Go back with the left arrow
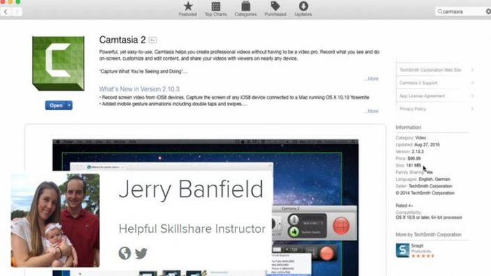This screenshot has height=276, width=491. point(6,12)
